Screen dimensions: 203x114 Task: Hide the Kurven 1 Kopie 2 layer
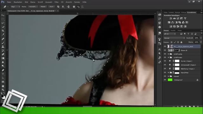click(165, 61)
